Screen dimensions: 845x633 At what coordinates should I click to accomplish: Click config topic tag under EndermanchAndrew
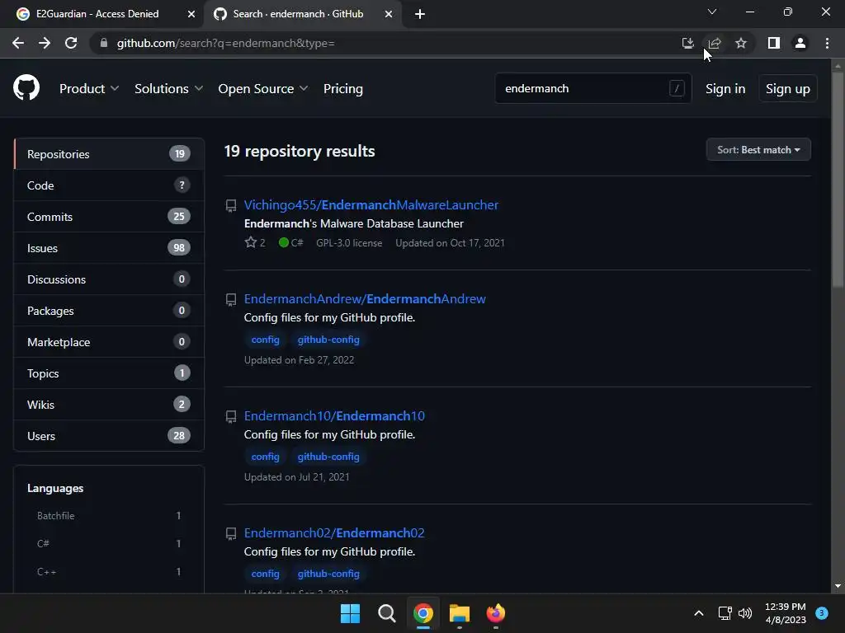point(265,340)
